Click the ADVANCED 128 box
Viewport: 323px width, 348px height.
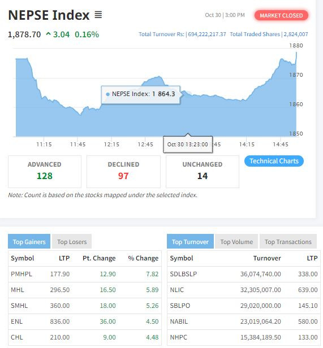[x=45, y=172]
